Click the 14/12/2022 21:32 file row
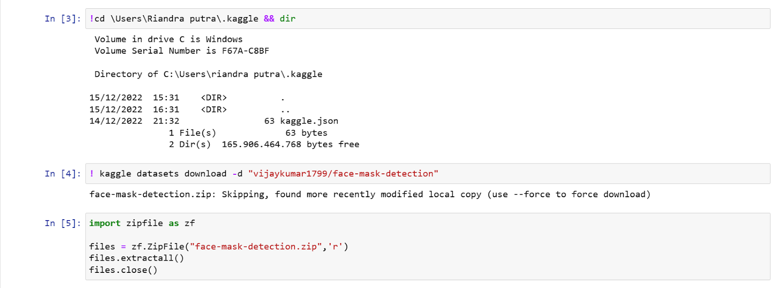This screenshot has height=288, width=782. [214, 121]
